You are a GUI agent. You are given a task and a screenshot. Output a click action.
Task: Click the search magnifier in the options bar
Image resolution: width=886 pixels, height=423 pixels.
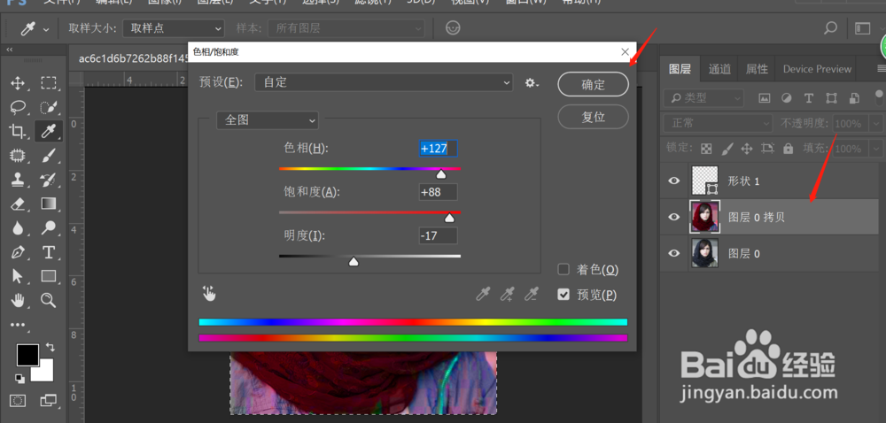point(830,27)
